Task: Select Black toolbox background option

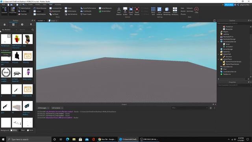Action: [x=22, y=130]
